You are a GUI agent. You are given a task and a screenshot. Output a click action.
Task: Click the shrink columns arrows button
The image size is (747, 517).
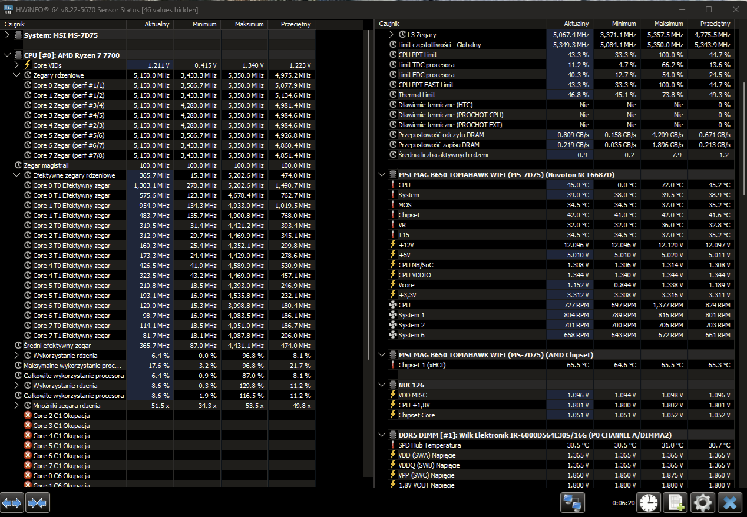[38, 503]
